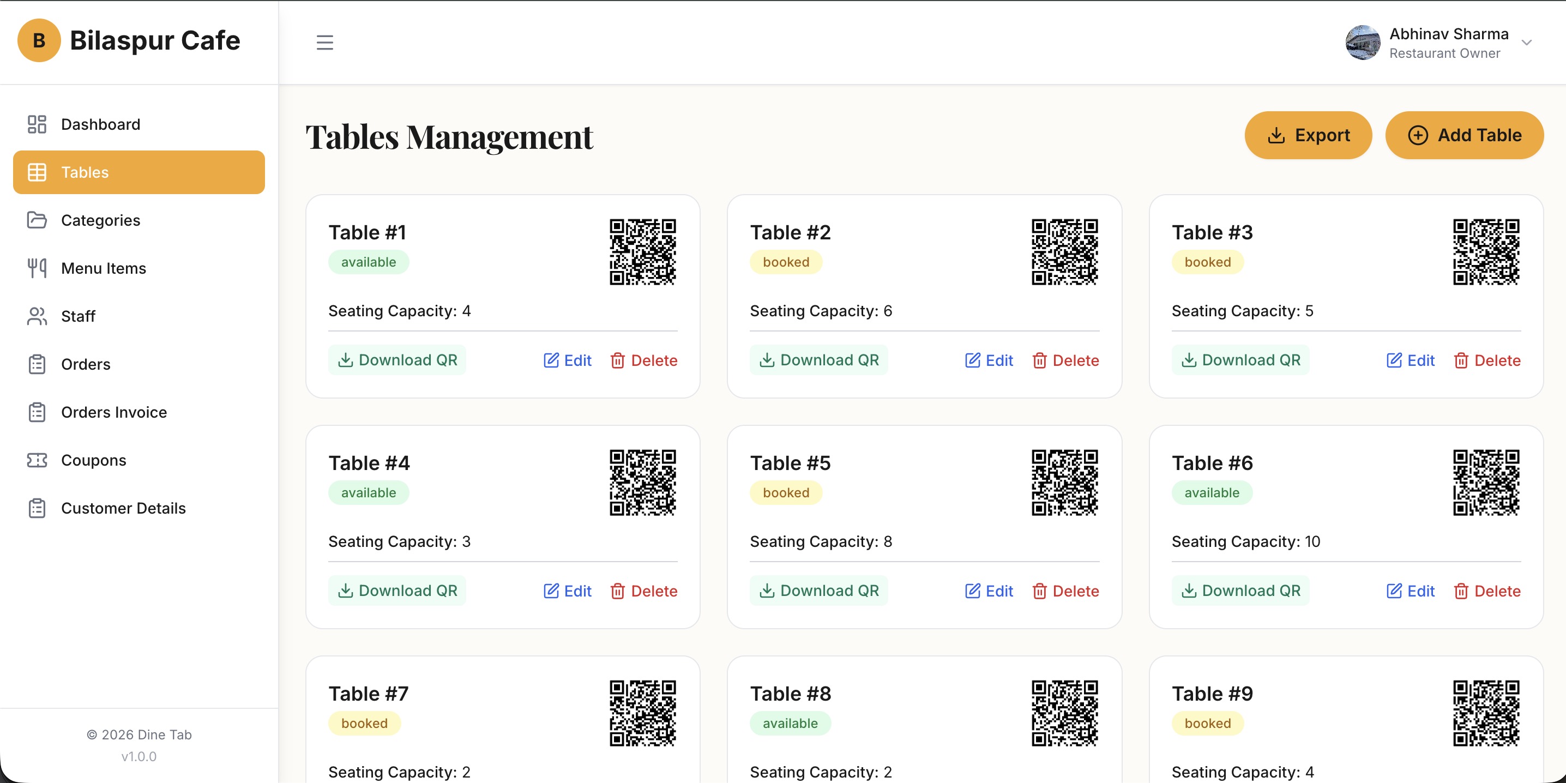Export the tables list

(1308, 135)
